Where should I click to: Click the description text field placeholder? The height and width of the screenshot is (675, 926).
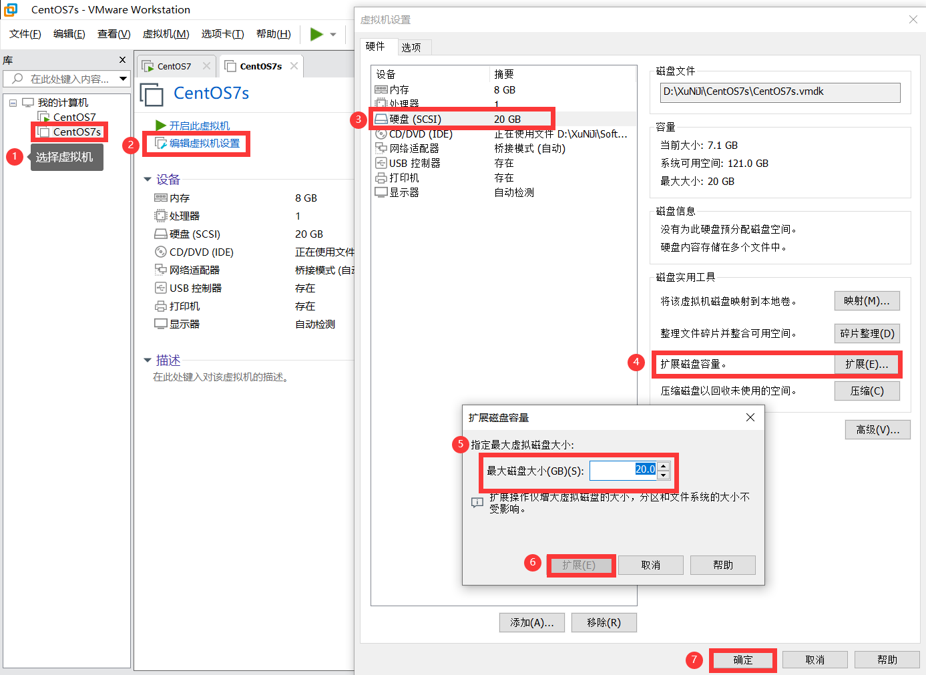(x=222, y=377)
